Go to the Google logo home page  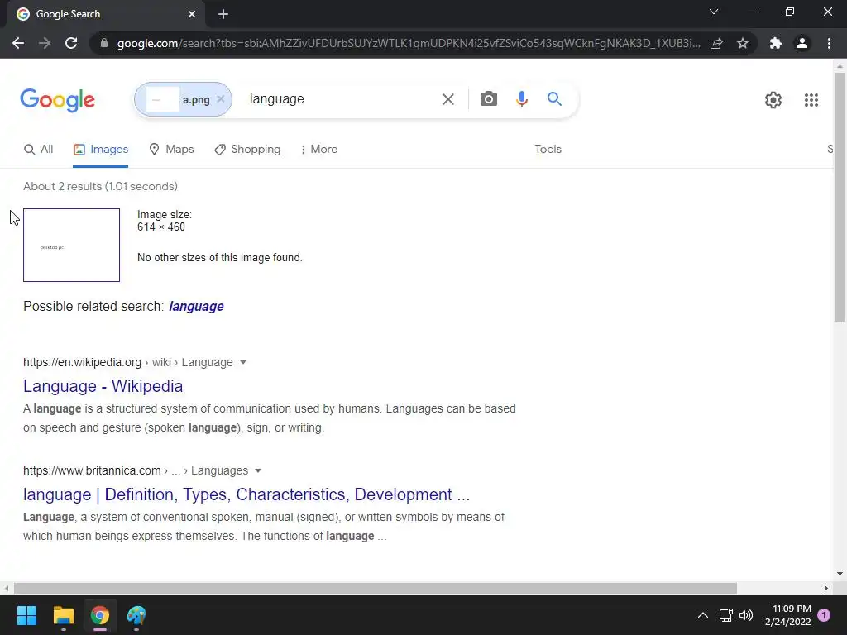[x=57, y=100]
